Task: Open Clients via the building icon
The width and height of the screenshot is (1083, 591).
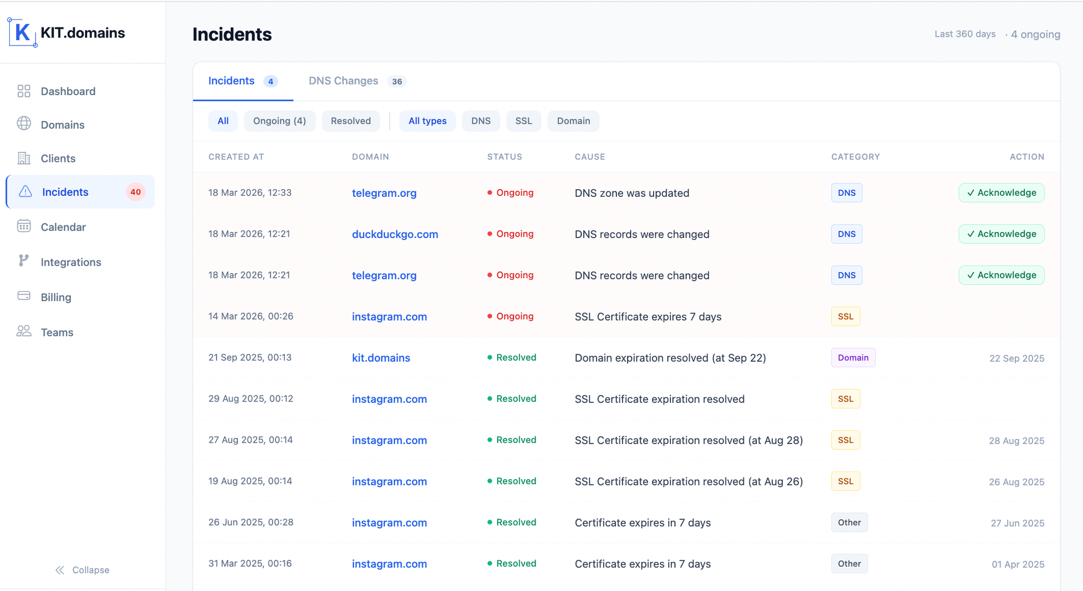Action: pos(24,158)
